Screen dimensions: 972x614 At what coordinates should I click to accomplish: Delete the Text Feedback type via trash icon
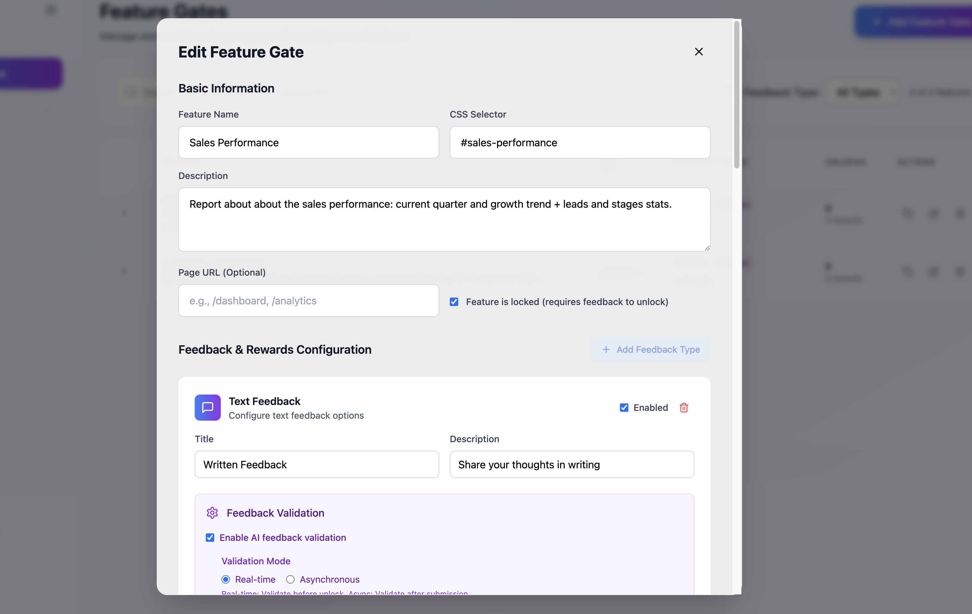point(684,408)
